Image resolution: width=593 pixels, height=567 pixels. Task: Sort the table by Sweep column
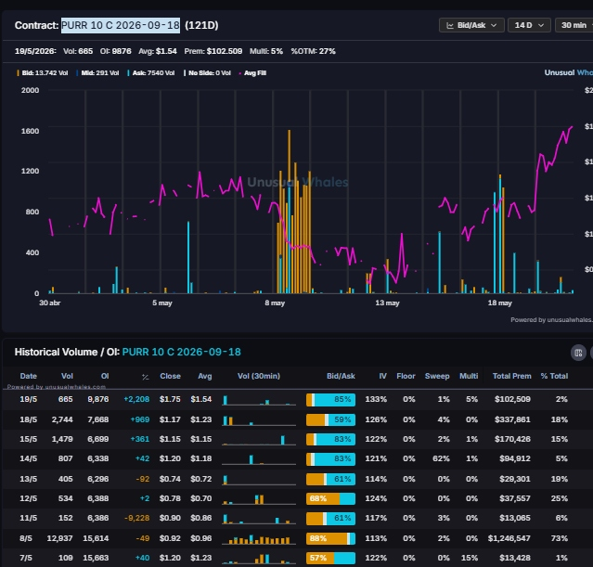[437, 376]
